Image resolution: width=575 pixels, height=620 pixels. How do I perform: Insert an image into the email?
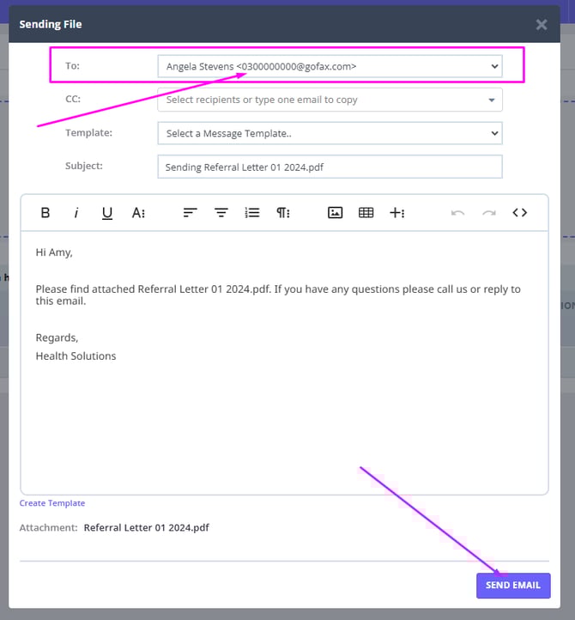(336, 213)
